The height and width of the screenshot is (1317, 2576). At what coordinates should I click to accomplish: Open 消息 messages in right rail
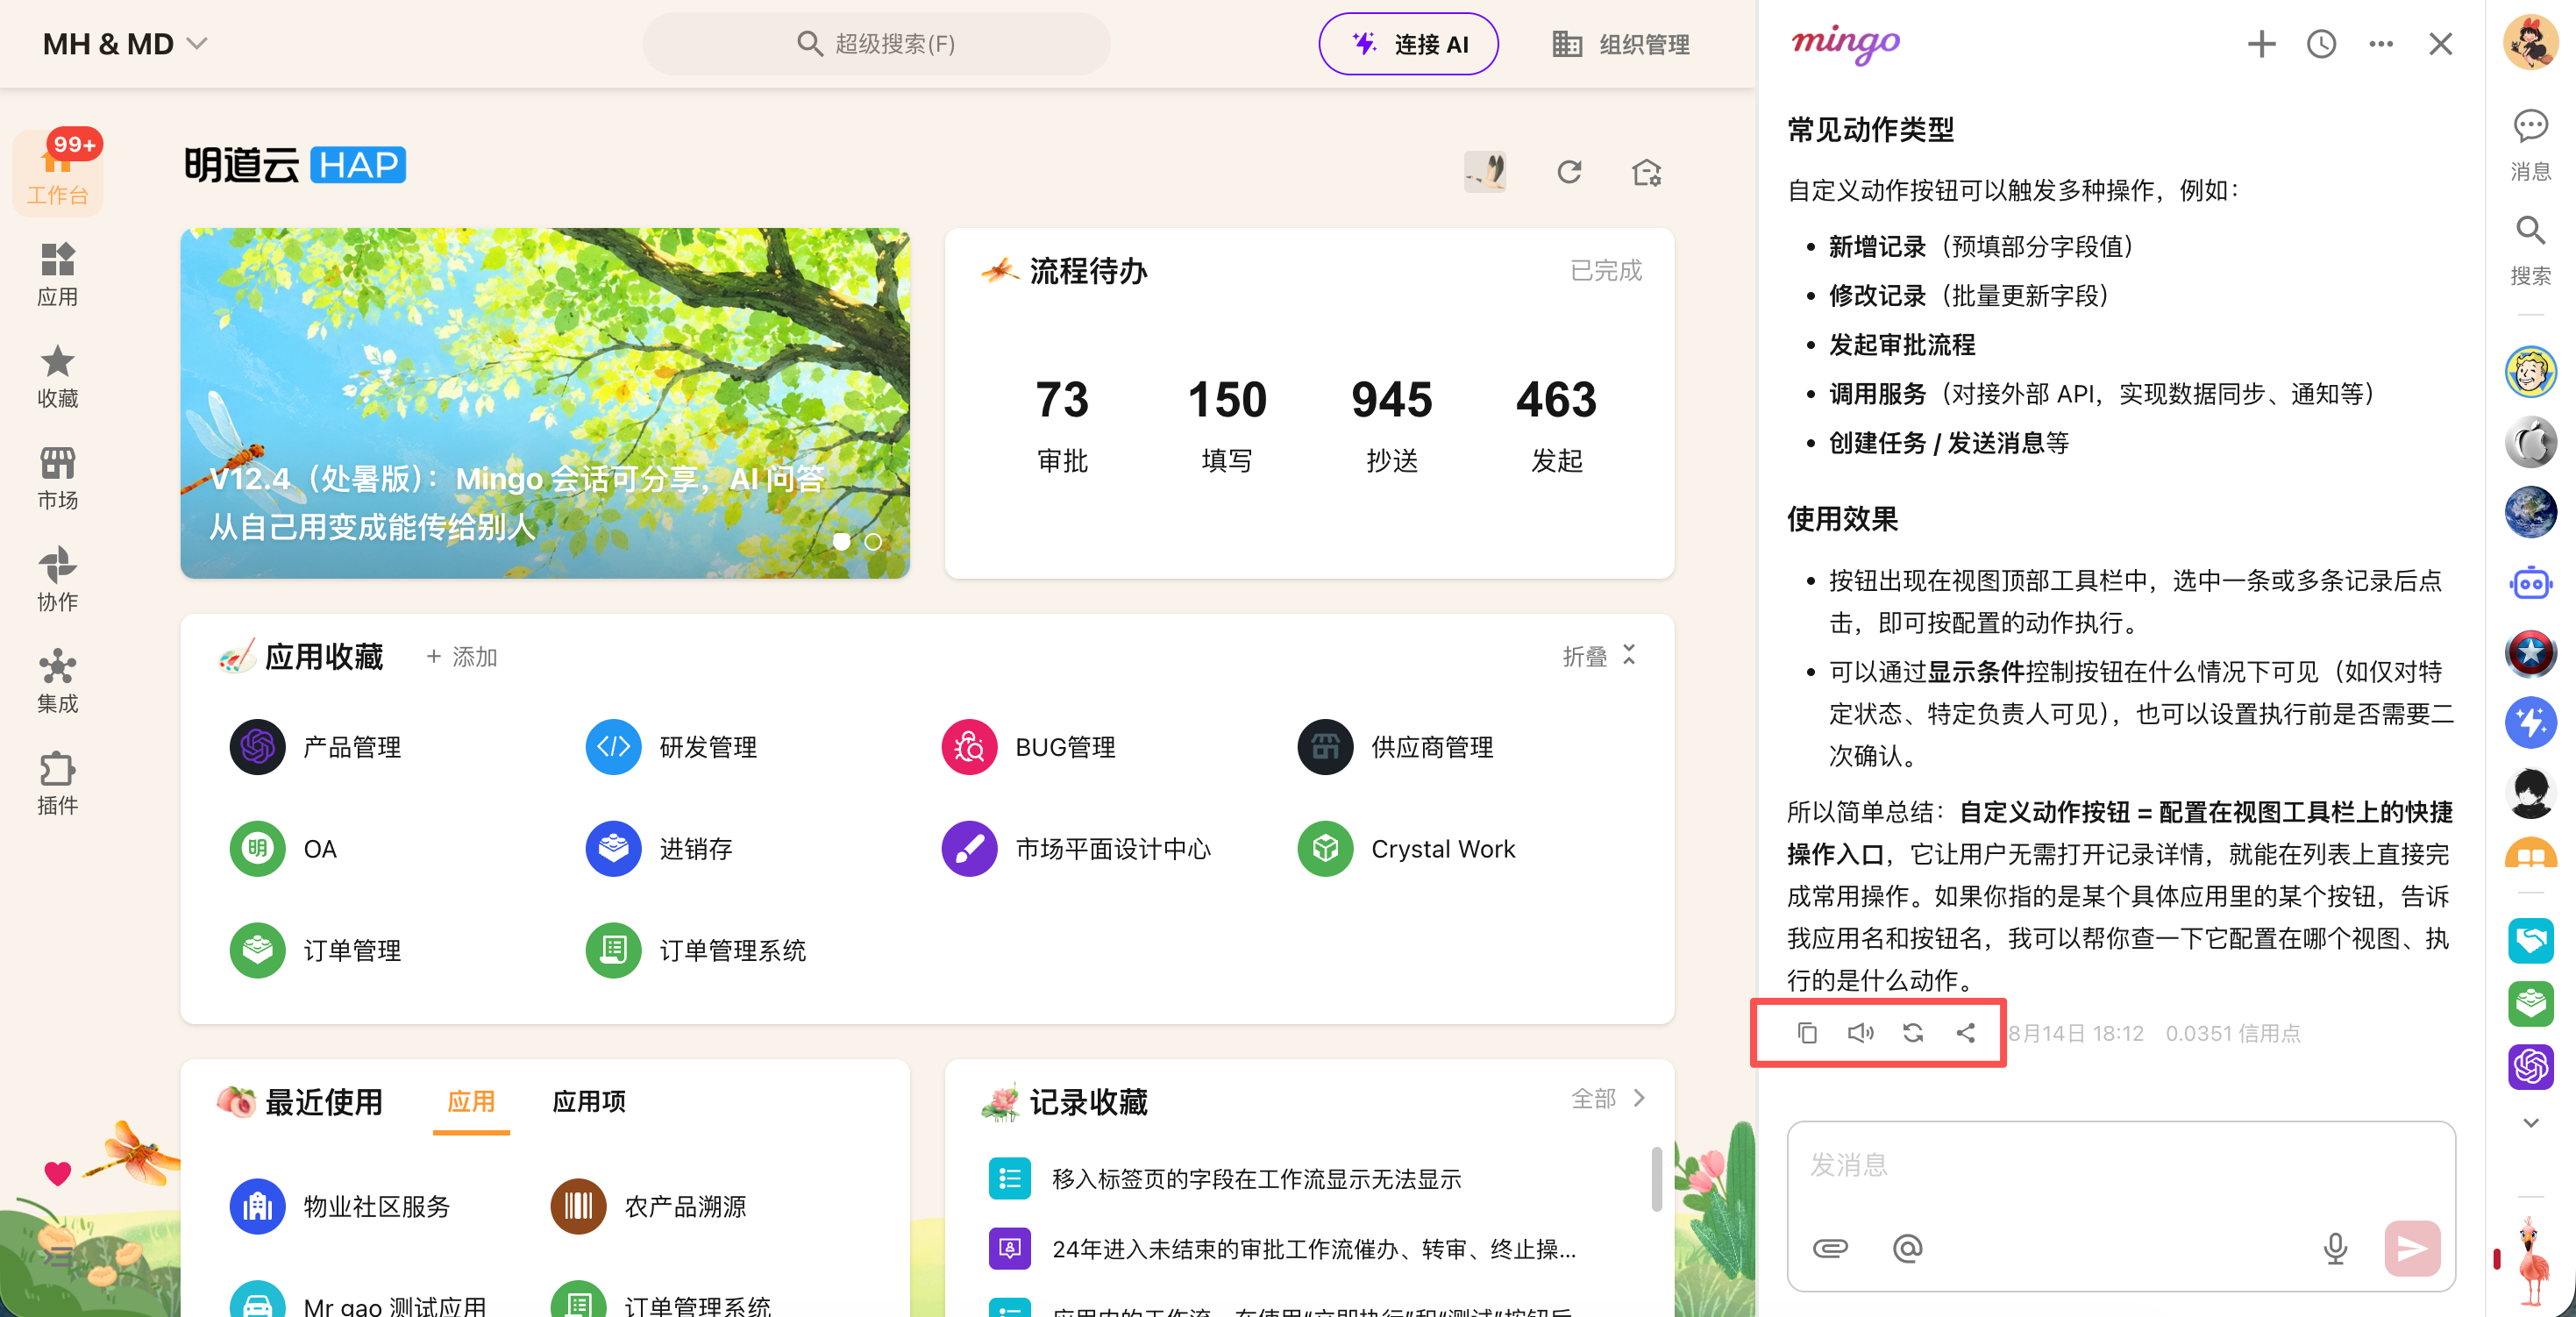pos(2531,145)
